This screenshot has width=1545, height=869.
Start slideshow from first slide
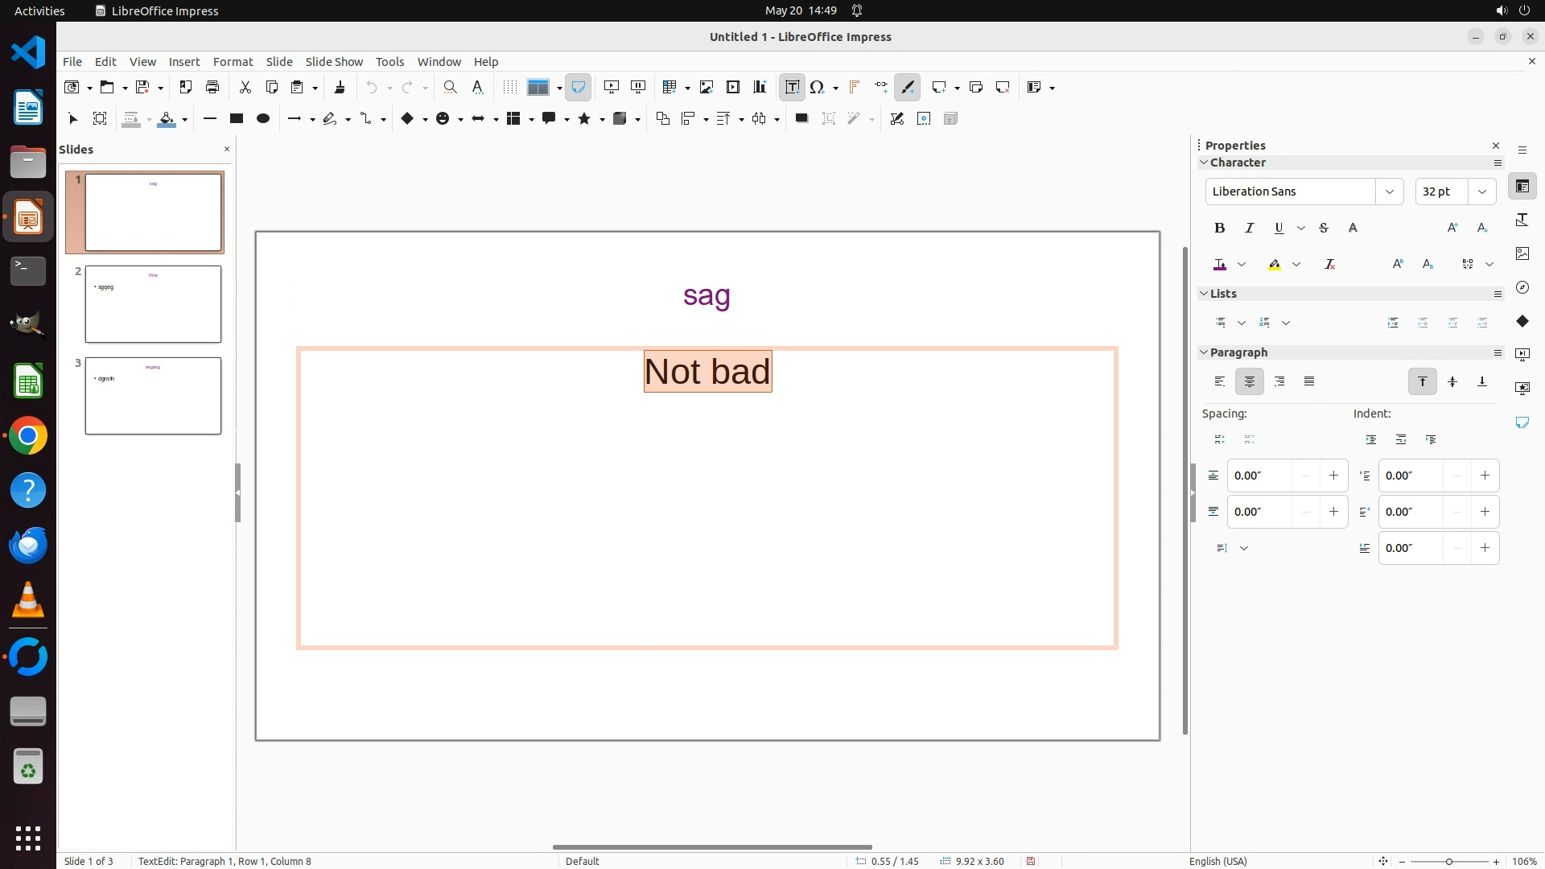pyautogui.click(x=611, y=88)
